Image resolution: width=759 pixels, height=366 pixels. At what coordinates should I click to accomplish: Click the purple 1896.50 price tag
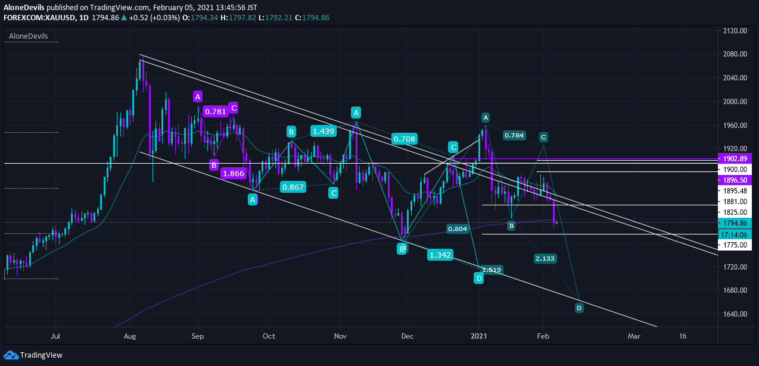coord(735,180)
